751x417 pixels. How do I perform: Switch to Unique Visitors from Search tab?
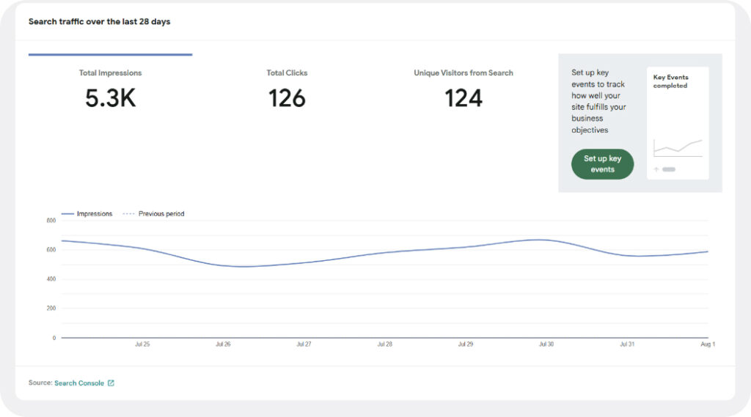point(463,89)
